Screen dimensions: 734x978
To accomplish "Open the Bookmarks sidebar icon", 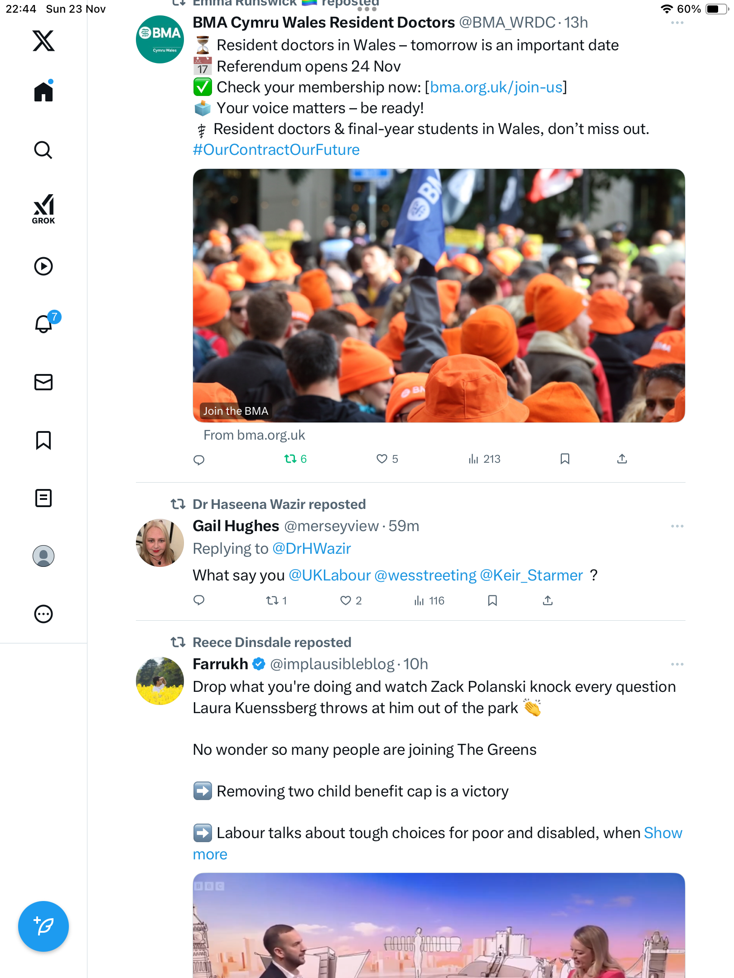I will (x=43, y=440).
